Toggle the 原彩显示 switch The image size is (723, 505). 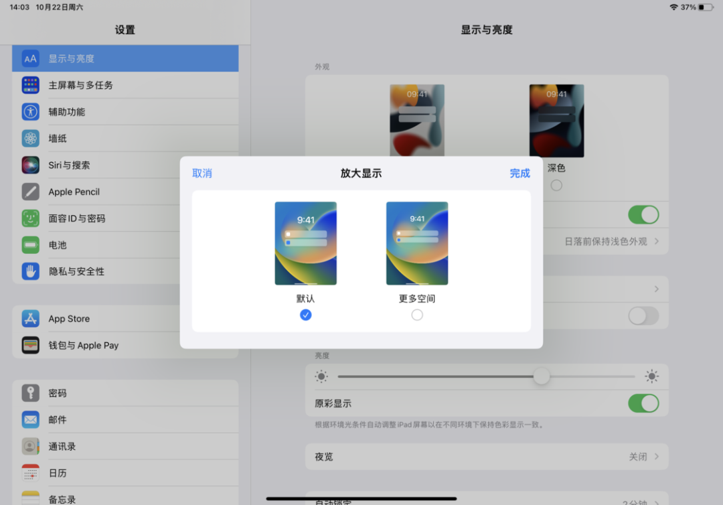point(644,404)
